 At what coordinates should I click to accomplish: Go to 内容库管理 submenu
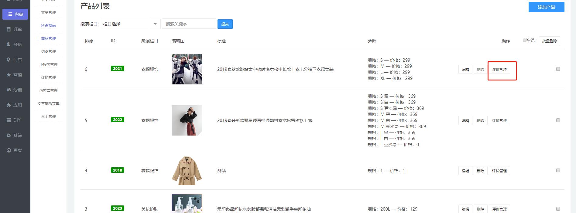48,91
